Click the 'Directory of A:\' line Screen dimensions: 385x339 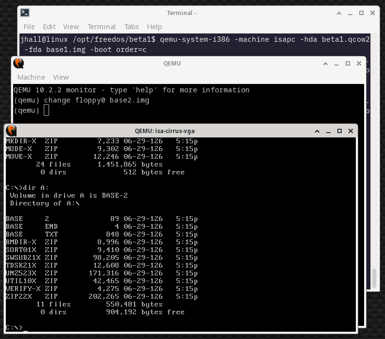tap(45, 203)
